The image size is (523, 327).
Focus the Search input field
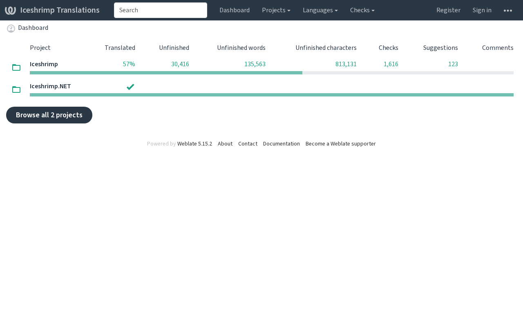pos(160,10)
